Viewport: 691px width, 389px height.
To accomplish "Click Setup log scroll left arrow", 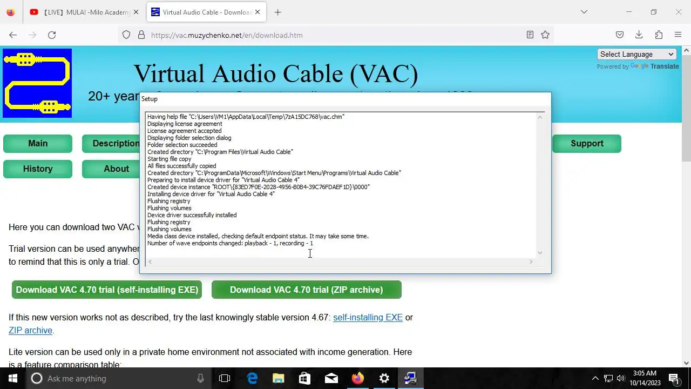I will pos(150,261).
